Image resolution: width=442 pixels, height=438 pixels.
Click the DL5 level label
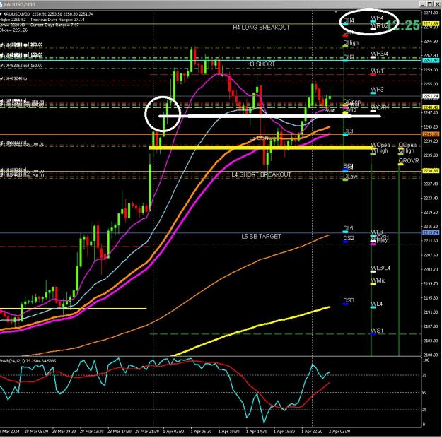pyautogui.click(x=348, y=228)
